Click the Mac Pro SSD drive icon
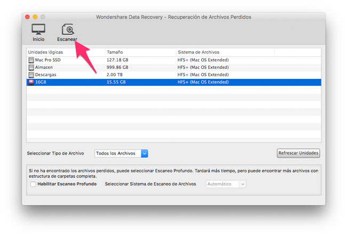Screen dimensions: 347x236 coord(31,60)
